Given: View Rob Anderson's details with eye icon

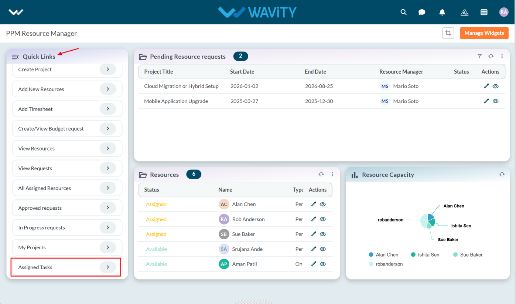Looking at the screenshot, I should click(x=323, y=219).
